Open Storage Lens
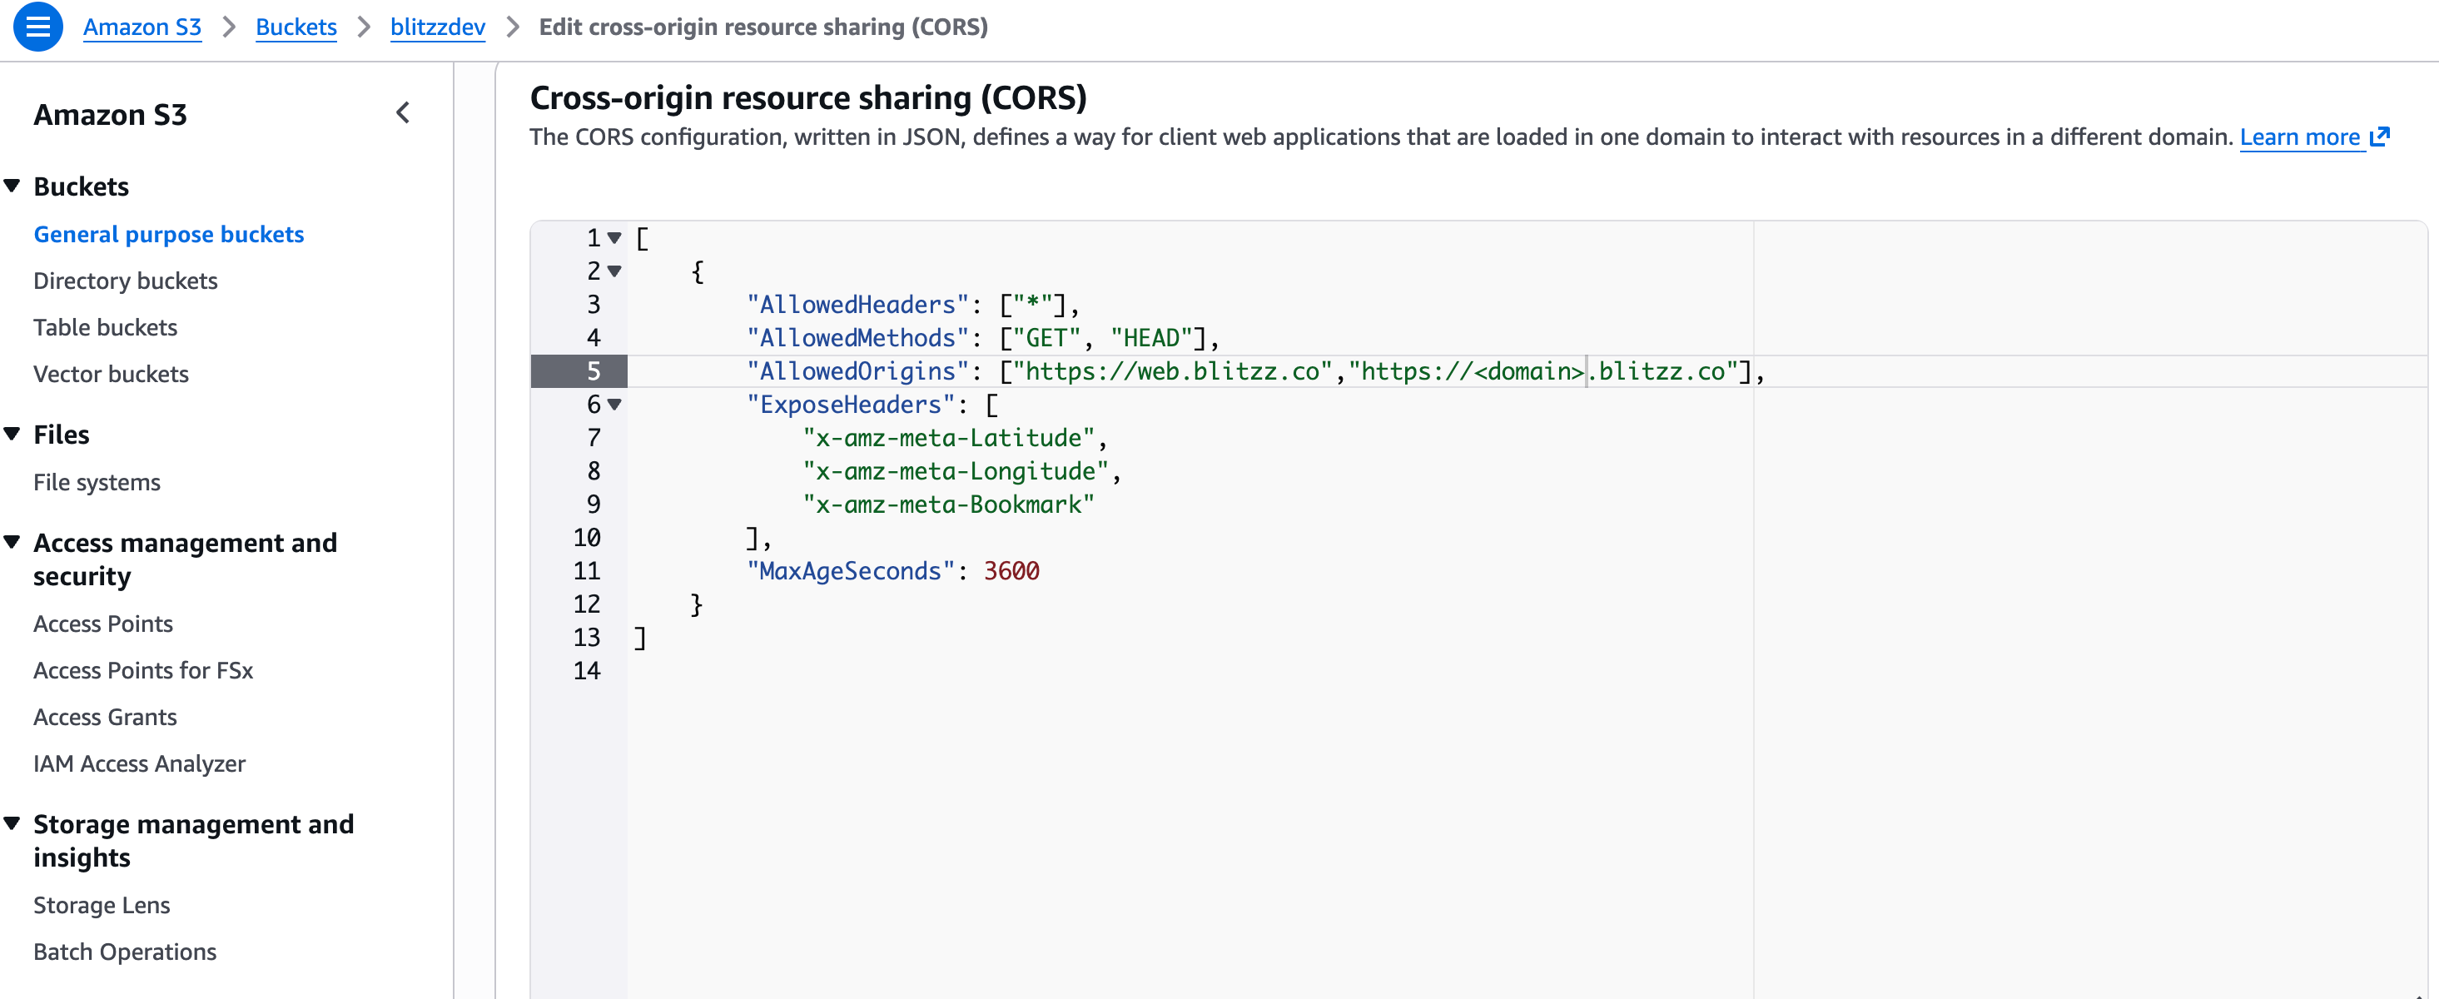 coord(102,904)
